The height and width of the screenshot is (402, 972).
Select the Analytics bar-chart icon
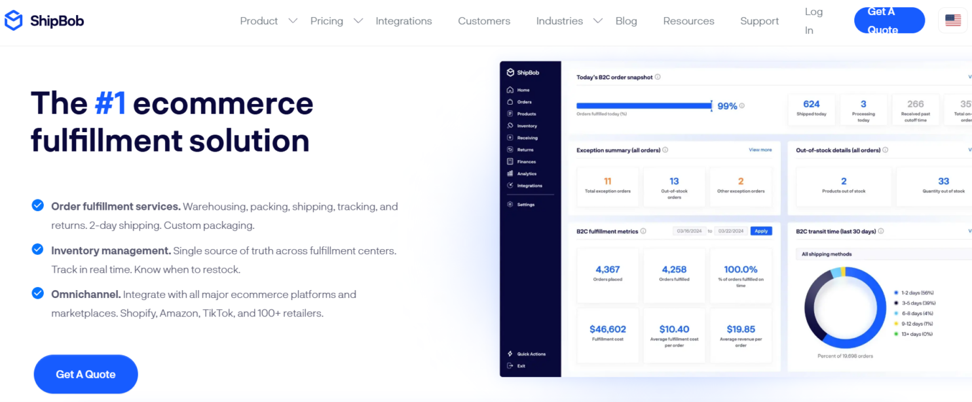[511, 173]
